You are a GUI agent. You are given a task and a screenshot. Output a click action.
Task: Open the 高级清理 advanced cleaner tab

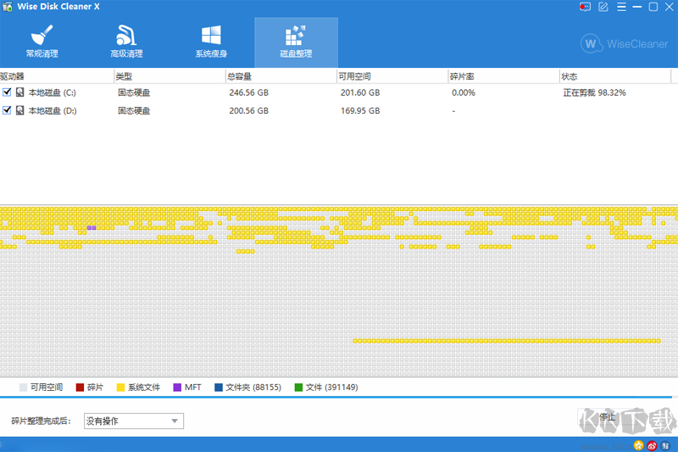(126, 42)
